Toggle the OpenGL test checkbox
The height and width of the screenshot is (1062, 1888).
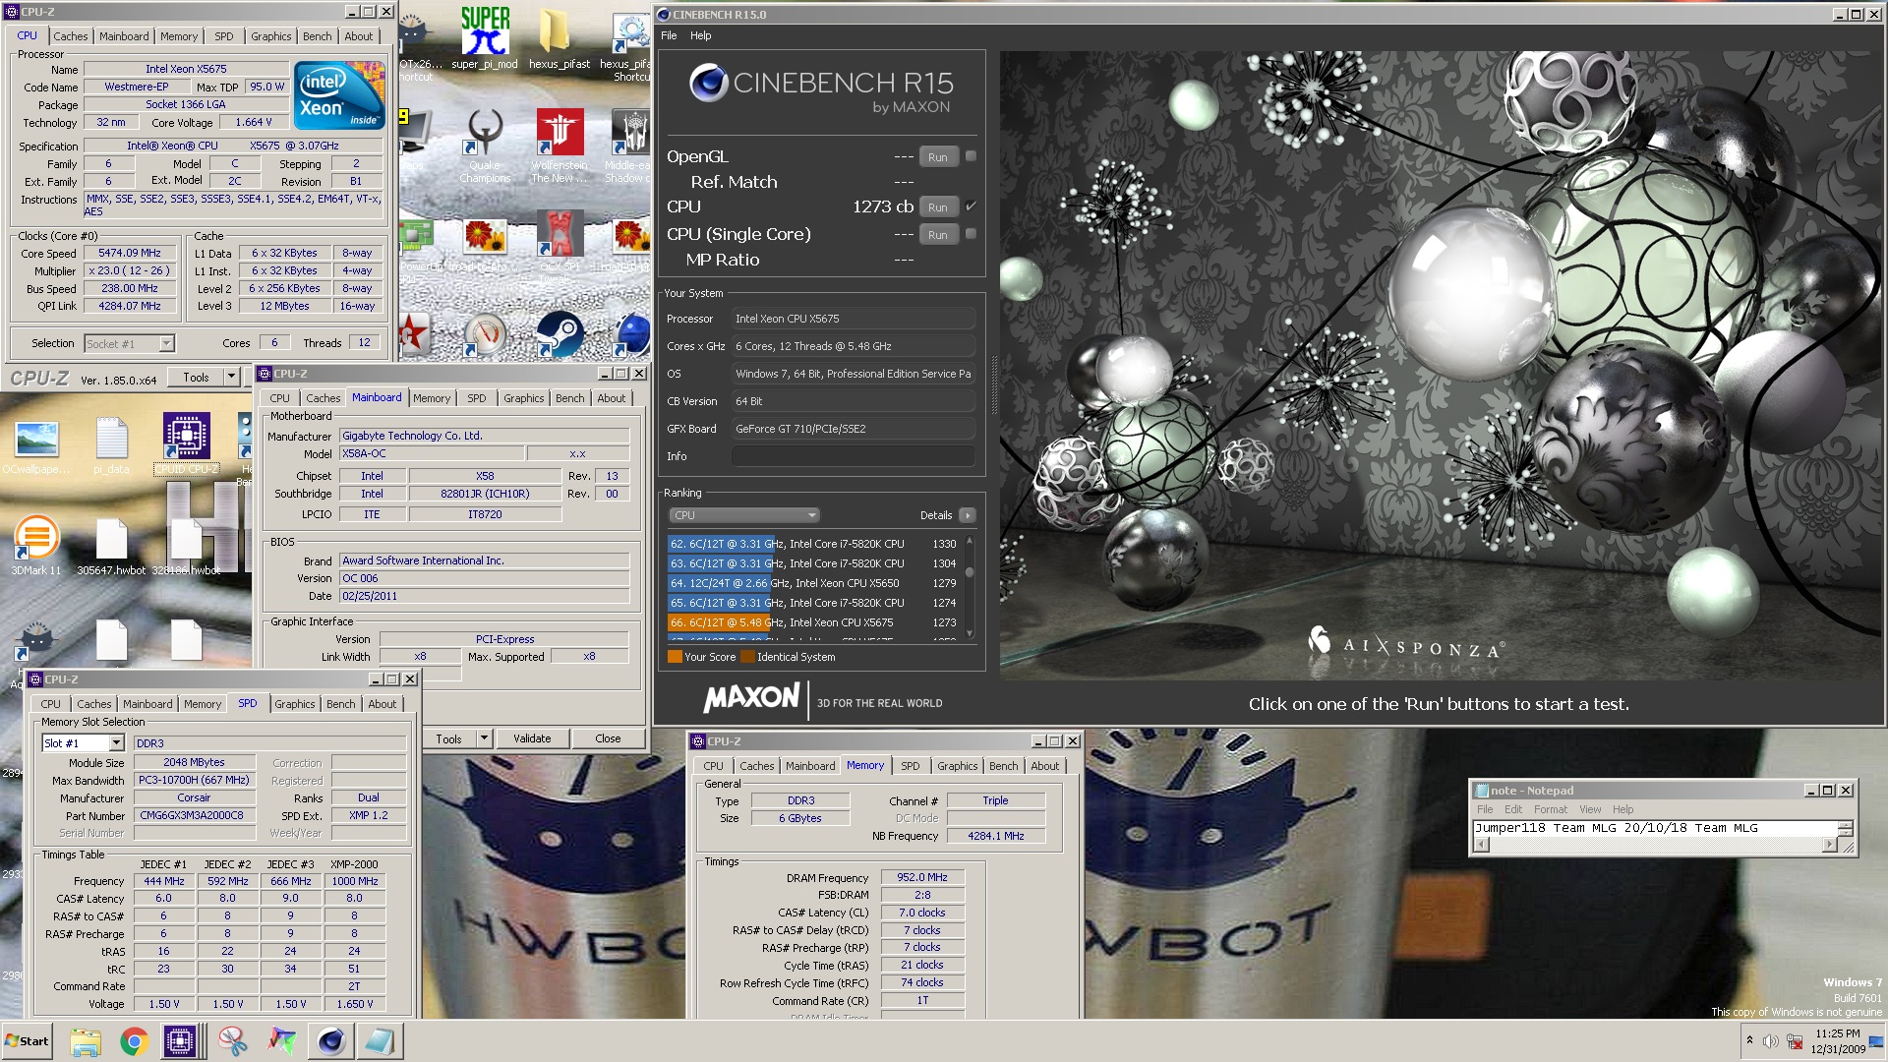(971, 156)
